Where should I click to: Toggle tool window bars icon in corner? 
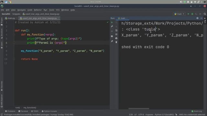pos(2,115)
